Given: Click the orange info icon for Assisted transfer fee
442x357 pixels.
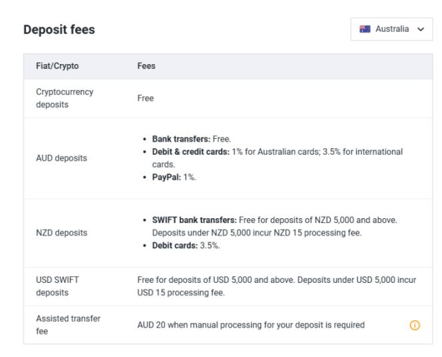Looking at the screenshot, I should click(415, 325).
